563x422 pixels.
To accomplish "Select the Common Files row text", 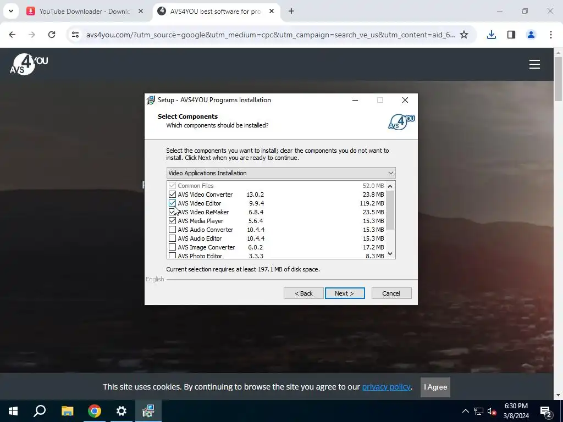I will pyautogui.click(x=196, y=186).
